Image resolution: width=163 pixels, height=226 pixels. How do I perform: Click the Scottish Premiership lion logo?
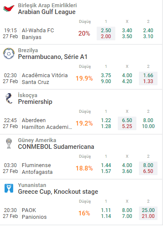(9, 98)
